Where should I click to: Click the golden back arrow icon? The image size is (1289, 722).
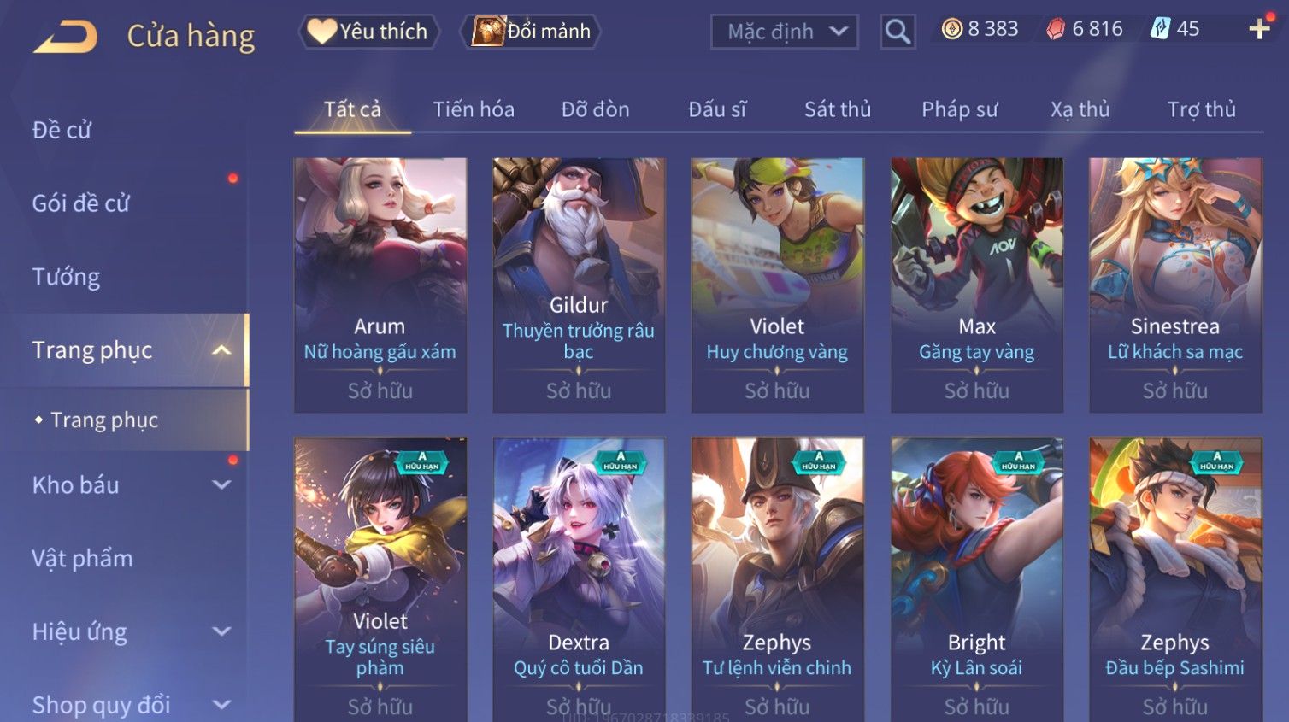66,37
